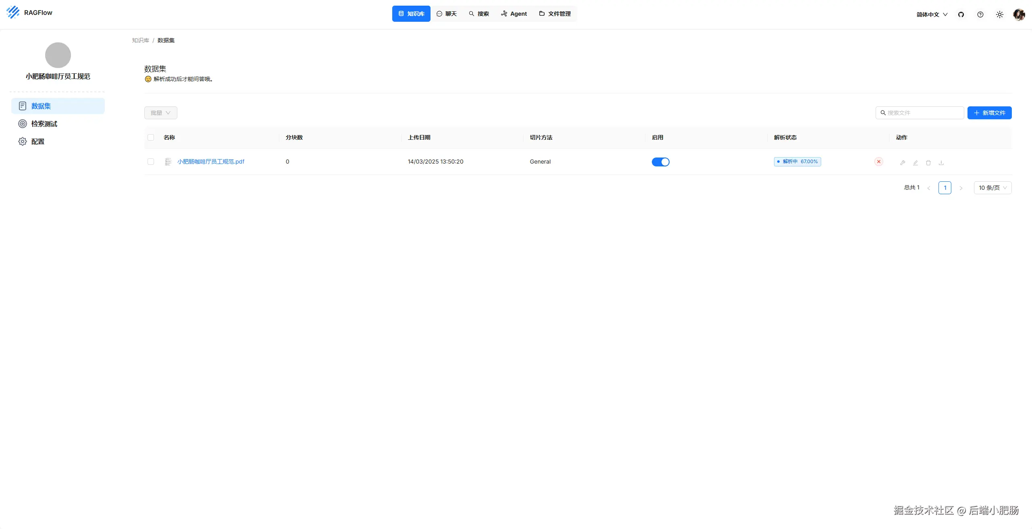Cancel parsing with the red X icon
The image size is (1032, 529).
[879, 162]
